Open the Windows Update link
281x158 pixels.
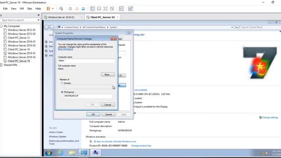click(58, 136)
